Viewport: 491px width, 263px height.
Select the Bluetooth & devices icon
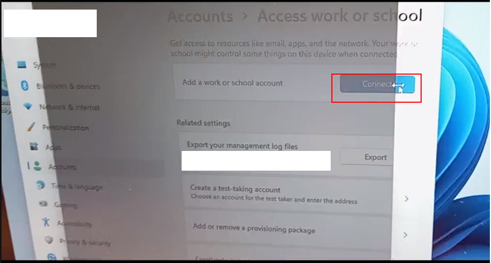coord(25,85)
